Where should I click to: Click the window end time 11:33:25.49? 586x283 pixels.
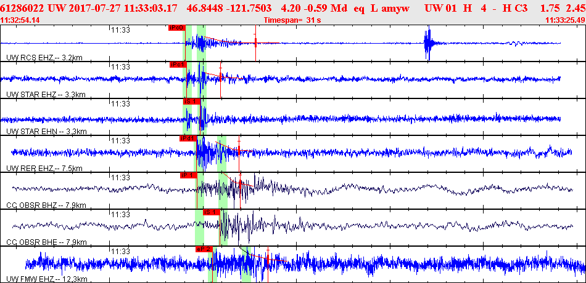565,20
